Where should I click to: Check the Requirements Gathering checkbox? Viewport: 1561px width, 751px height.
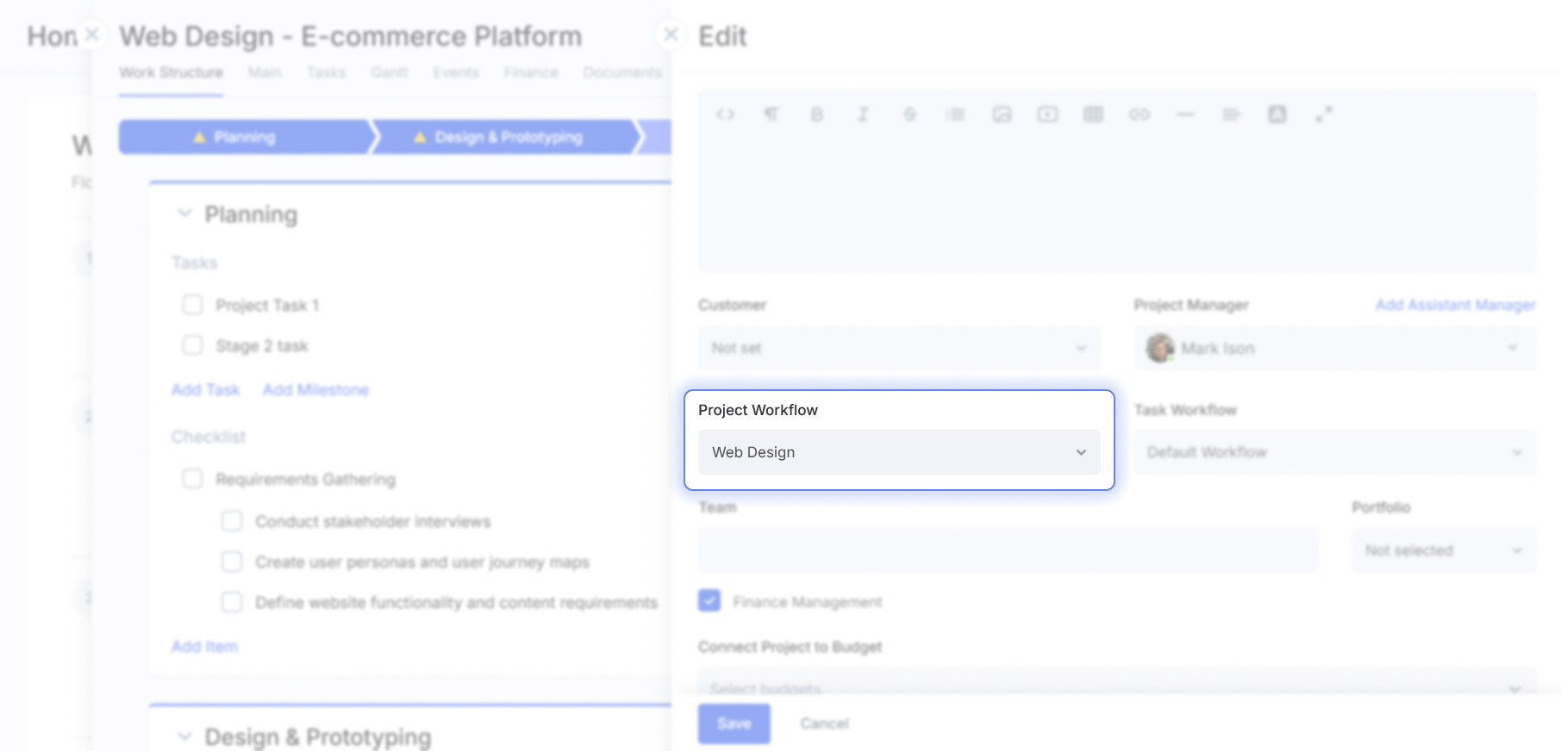tap(192, 479)
